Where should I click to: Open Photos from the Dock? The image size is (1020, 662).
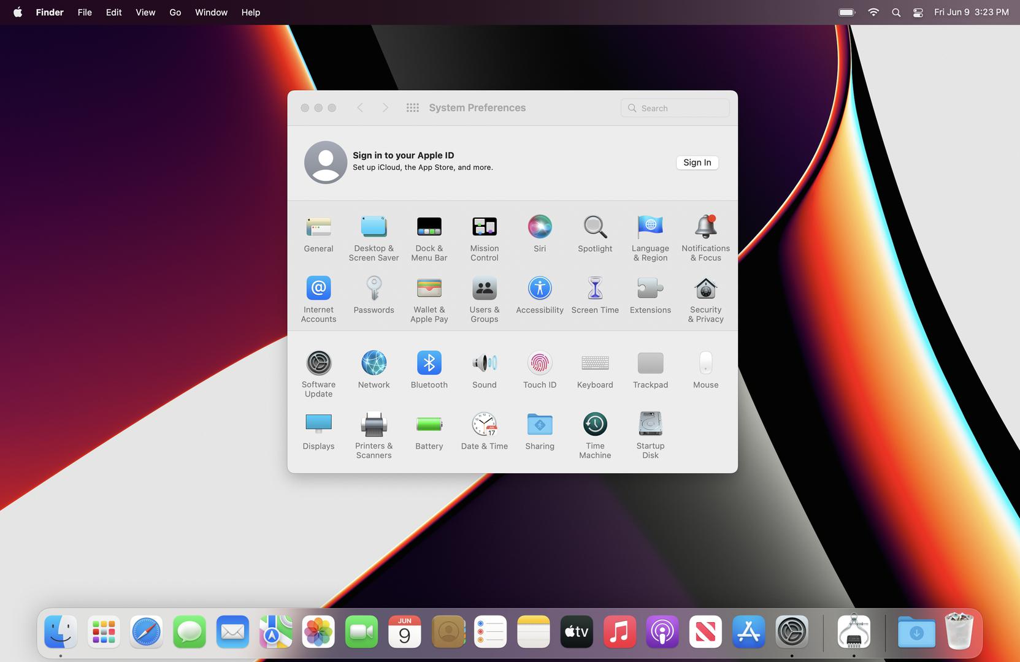tap(318, 632)
